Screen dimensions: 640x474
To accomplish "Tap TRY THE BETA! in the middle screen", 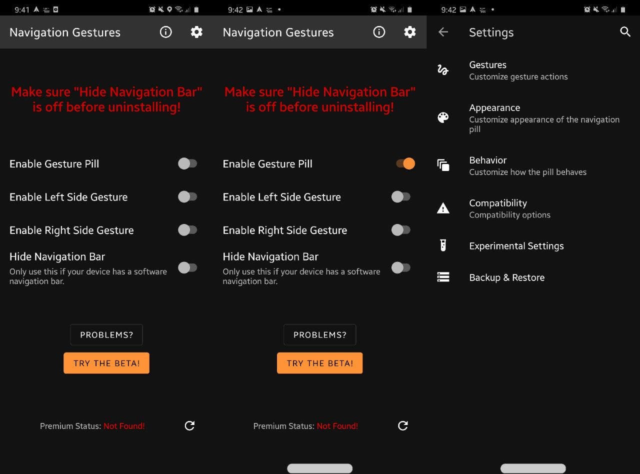I will (319, 363).
